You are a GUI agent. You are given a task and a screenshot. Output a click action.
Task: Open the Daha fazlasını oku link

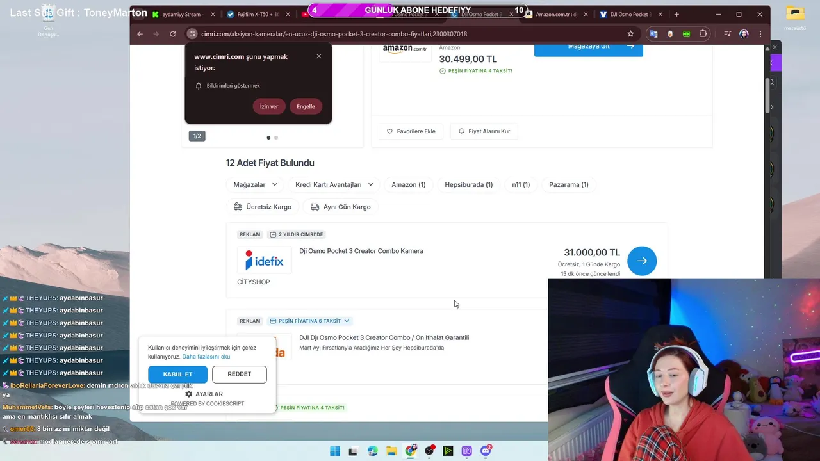206,357
